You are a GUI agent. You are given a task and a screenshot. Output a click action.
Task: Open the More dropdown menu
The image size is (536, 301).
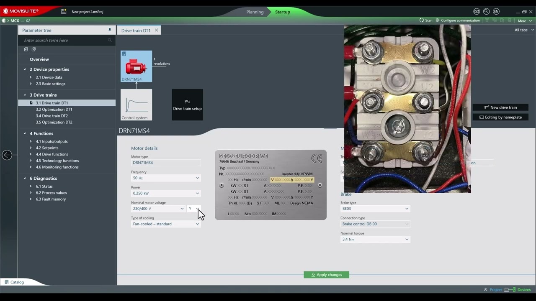tap(525, 20)
